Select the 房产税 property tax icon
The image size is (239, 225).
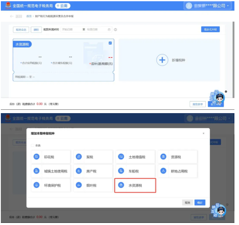[79, 171]
